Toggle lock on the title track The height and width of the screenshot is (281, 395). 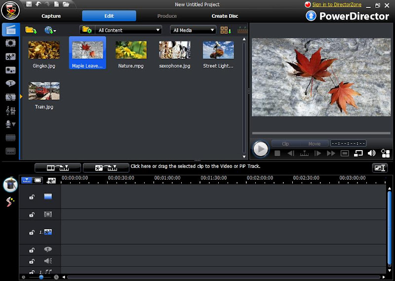[32, 250]
